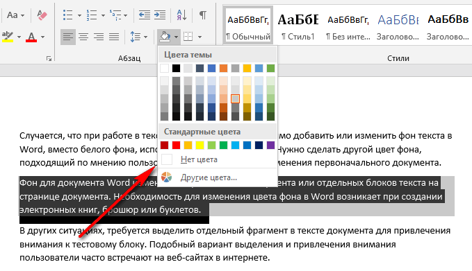Pick purple standard color swatch
This screenshot has width=472, height=271.
(270, 146)
